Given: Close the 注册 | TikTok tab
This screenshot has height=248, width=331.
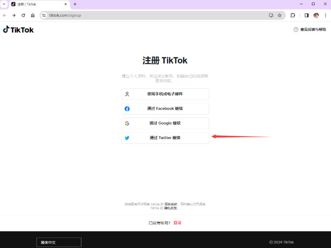Looking at the screenshot, I should point(66,4).
